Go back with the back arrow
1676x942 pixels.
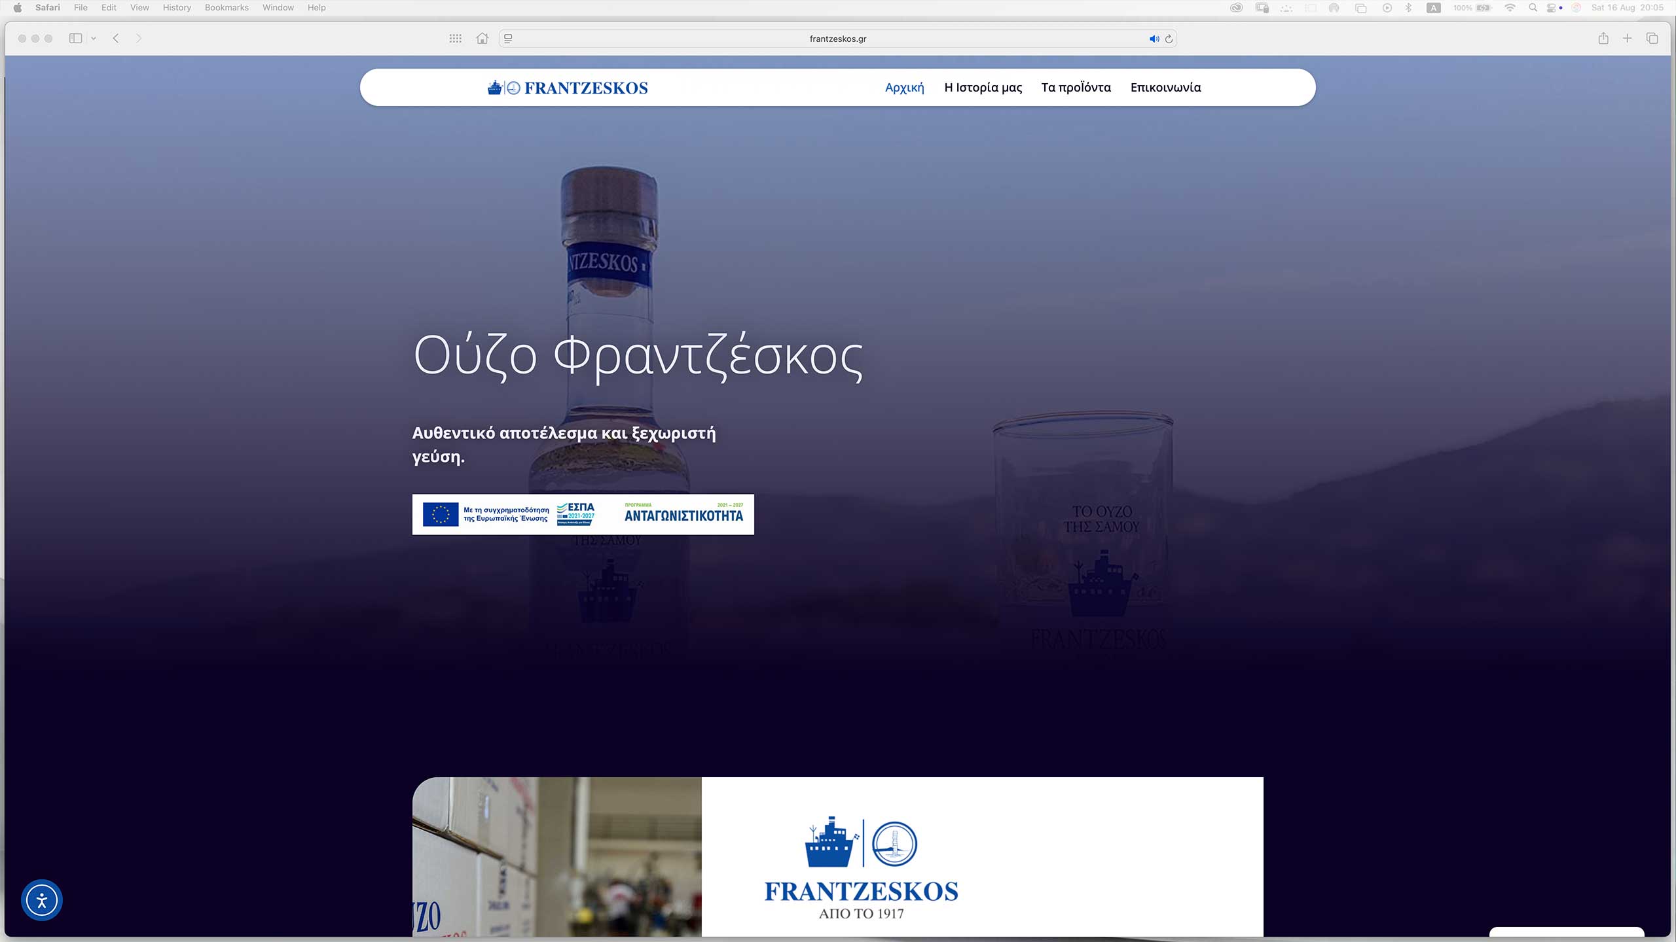click(116, 39)
